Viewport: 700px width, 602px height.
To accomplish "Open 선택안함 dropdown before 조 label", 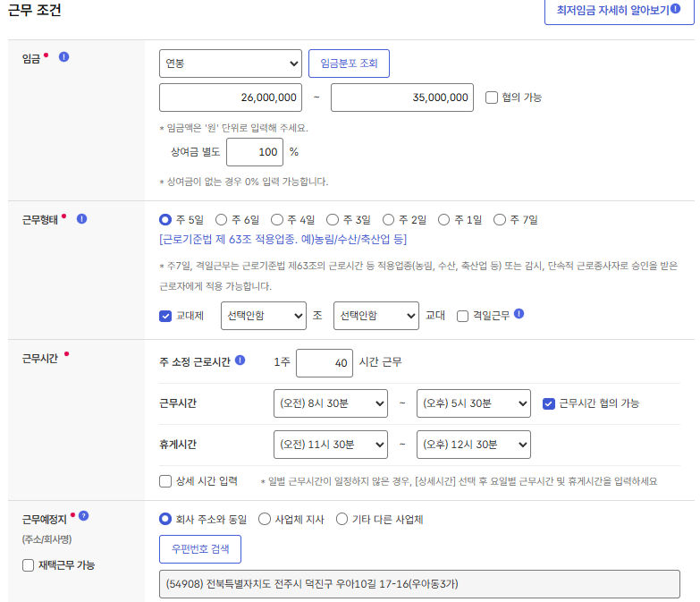I will pos(264,316).
